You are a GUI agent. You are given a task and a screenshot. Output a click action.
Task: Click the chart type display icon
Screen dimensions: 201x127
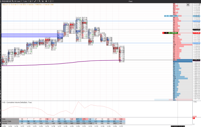(31, 1)
